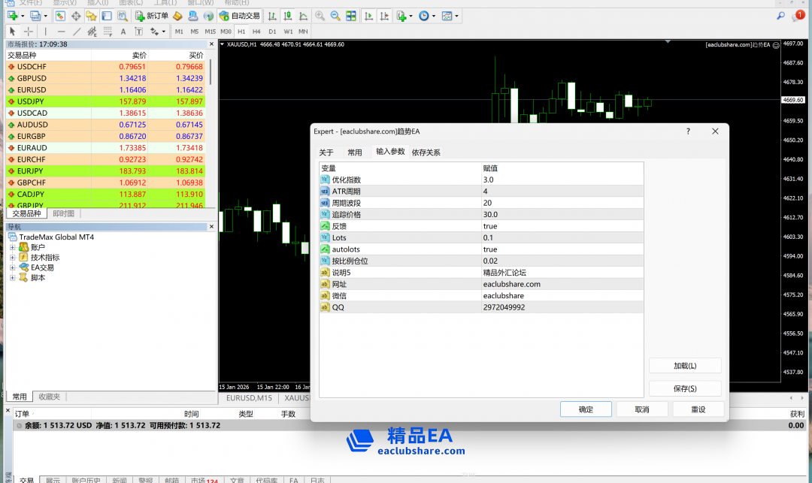The image size is (812, 483).
Task: Select the crosshair tool in the toolbar
Action: 29,32
